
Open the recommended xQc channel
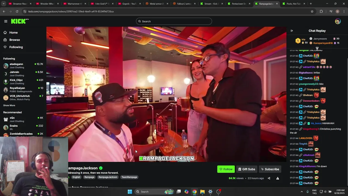(23, 119)
